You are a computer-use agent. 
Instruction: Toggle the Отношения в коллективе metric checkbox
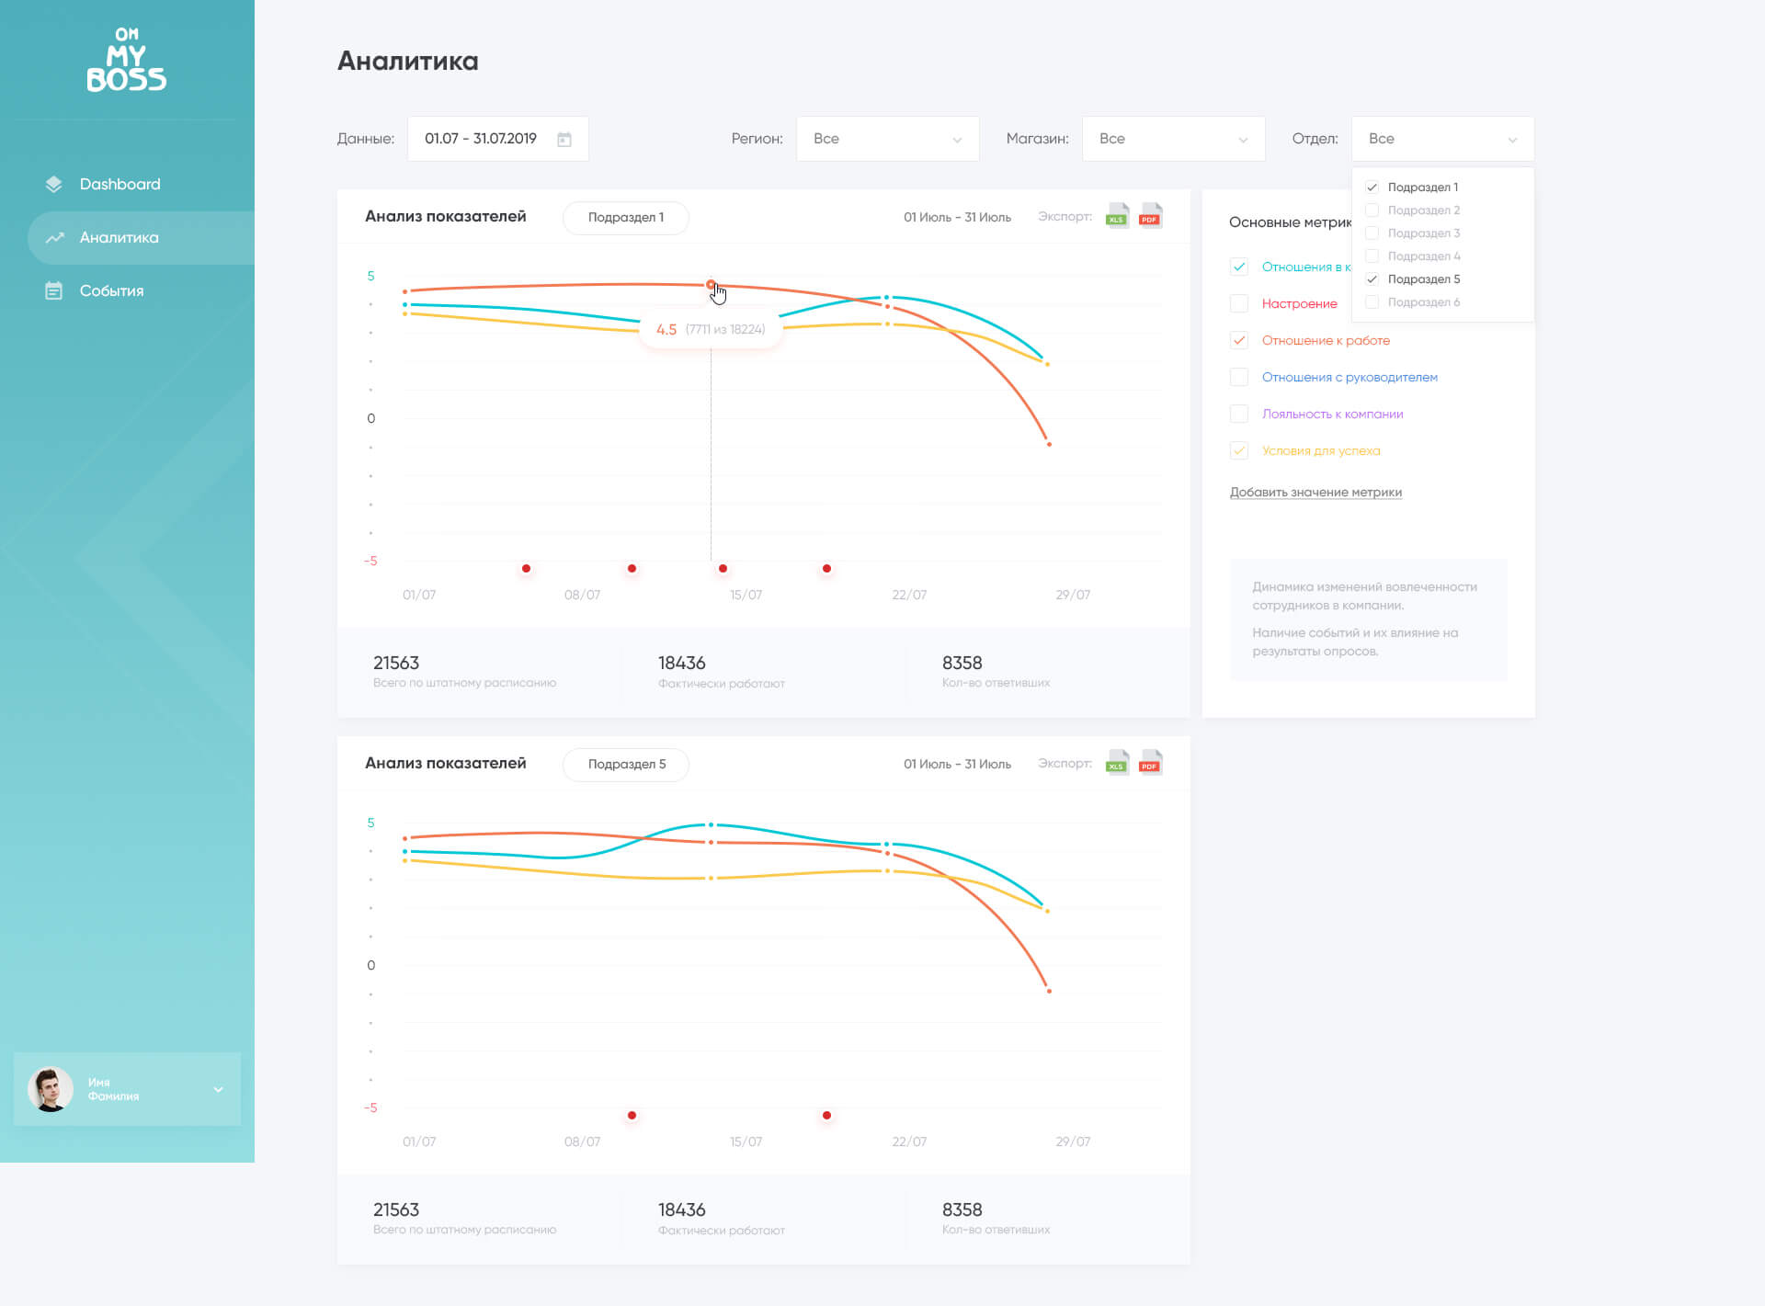1239,267
